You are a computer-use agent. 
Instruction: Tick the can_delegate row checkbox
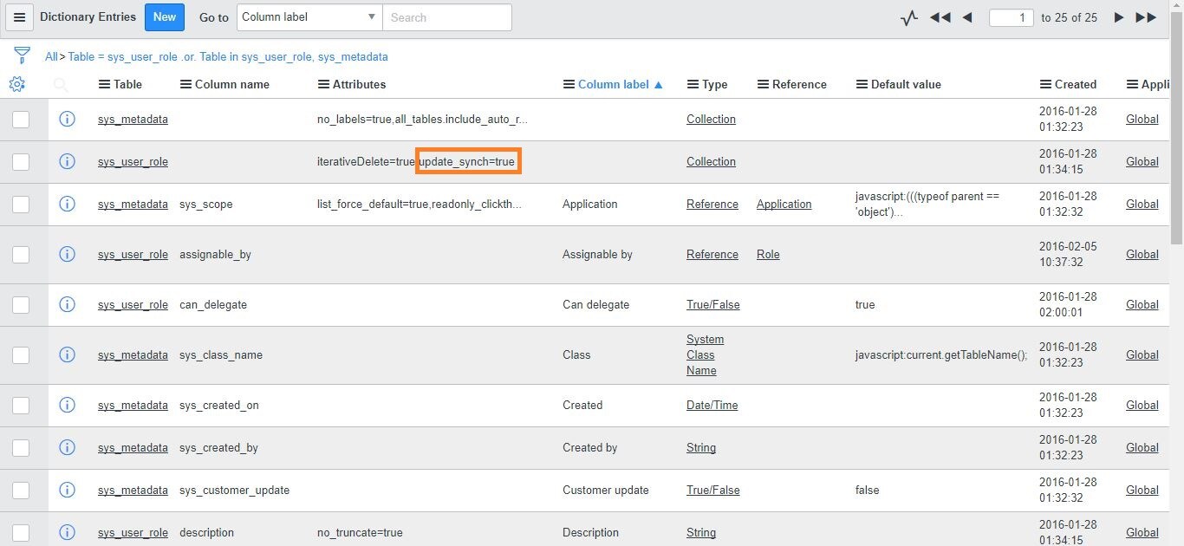click(21, 304)
